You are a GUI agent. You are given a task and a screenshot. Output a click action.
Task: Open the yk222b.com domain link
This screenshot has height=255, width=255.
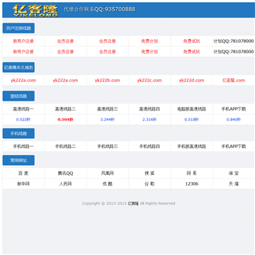108,80
